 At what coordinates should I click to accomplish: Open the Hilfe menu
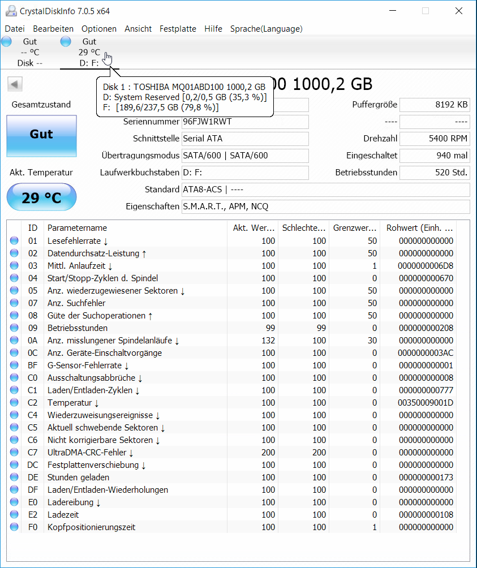pyautogui.click(x=213, y=29)
